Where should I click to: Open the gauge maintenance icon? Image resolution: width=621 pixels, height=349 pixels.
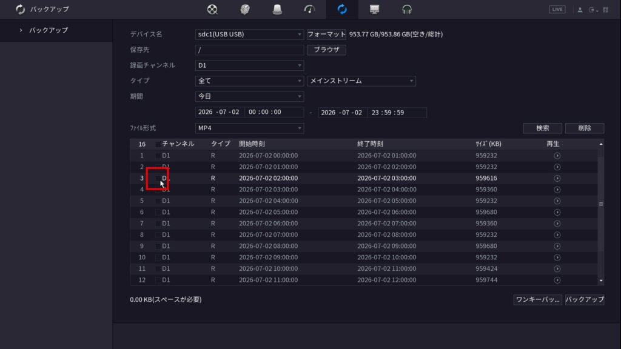tap(310, 9)
